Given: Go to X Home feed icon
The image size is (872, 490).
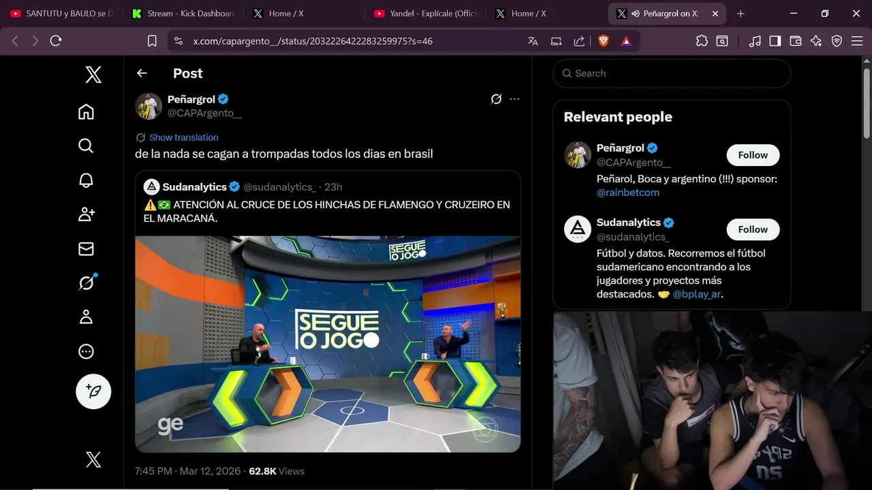Looking at the screenshot, I should (x=86, y=112).
